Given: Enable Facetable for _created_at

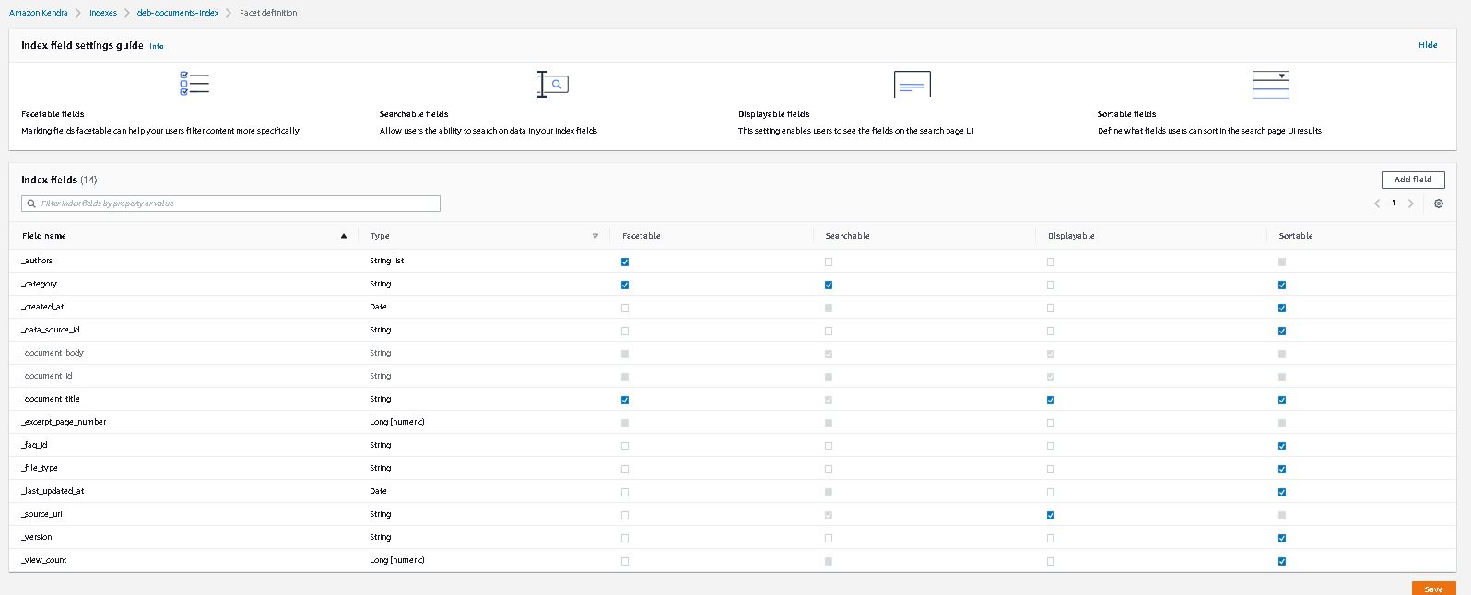Looking at the screenshot, I should [x=625, y=308].
